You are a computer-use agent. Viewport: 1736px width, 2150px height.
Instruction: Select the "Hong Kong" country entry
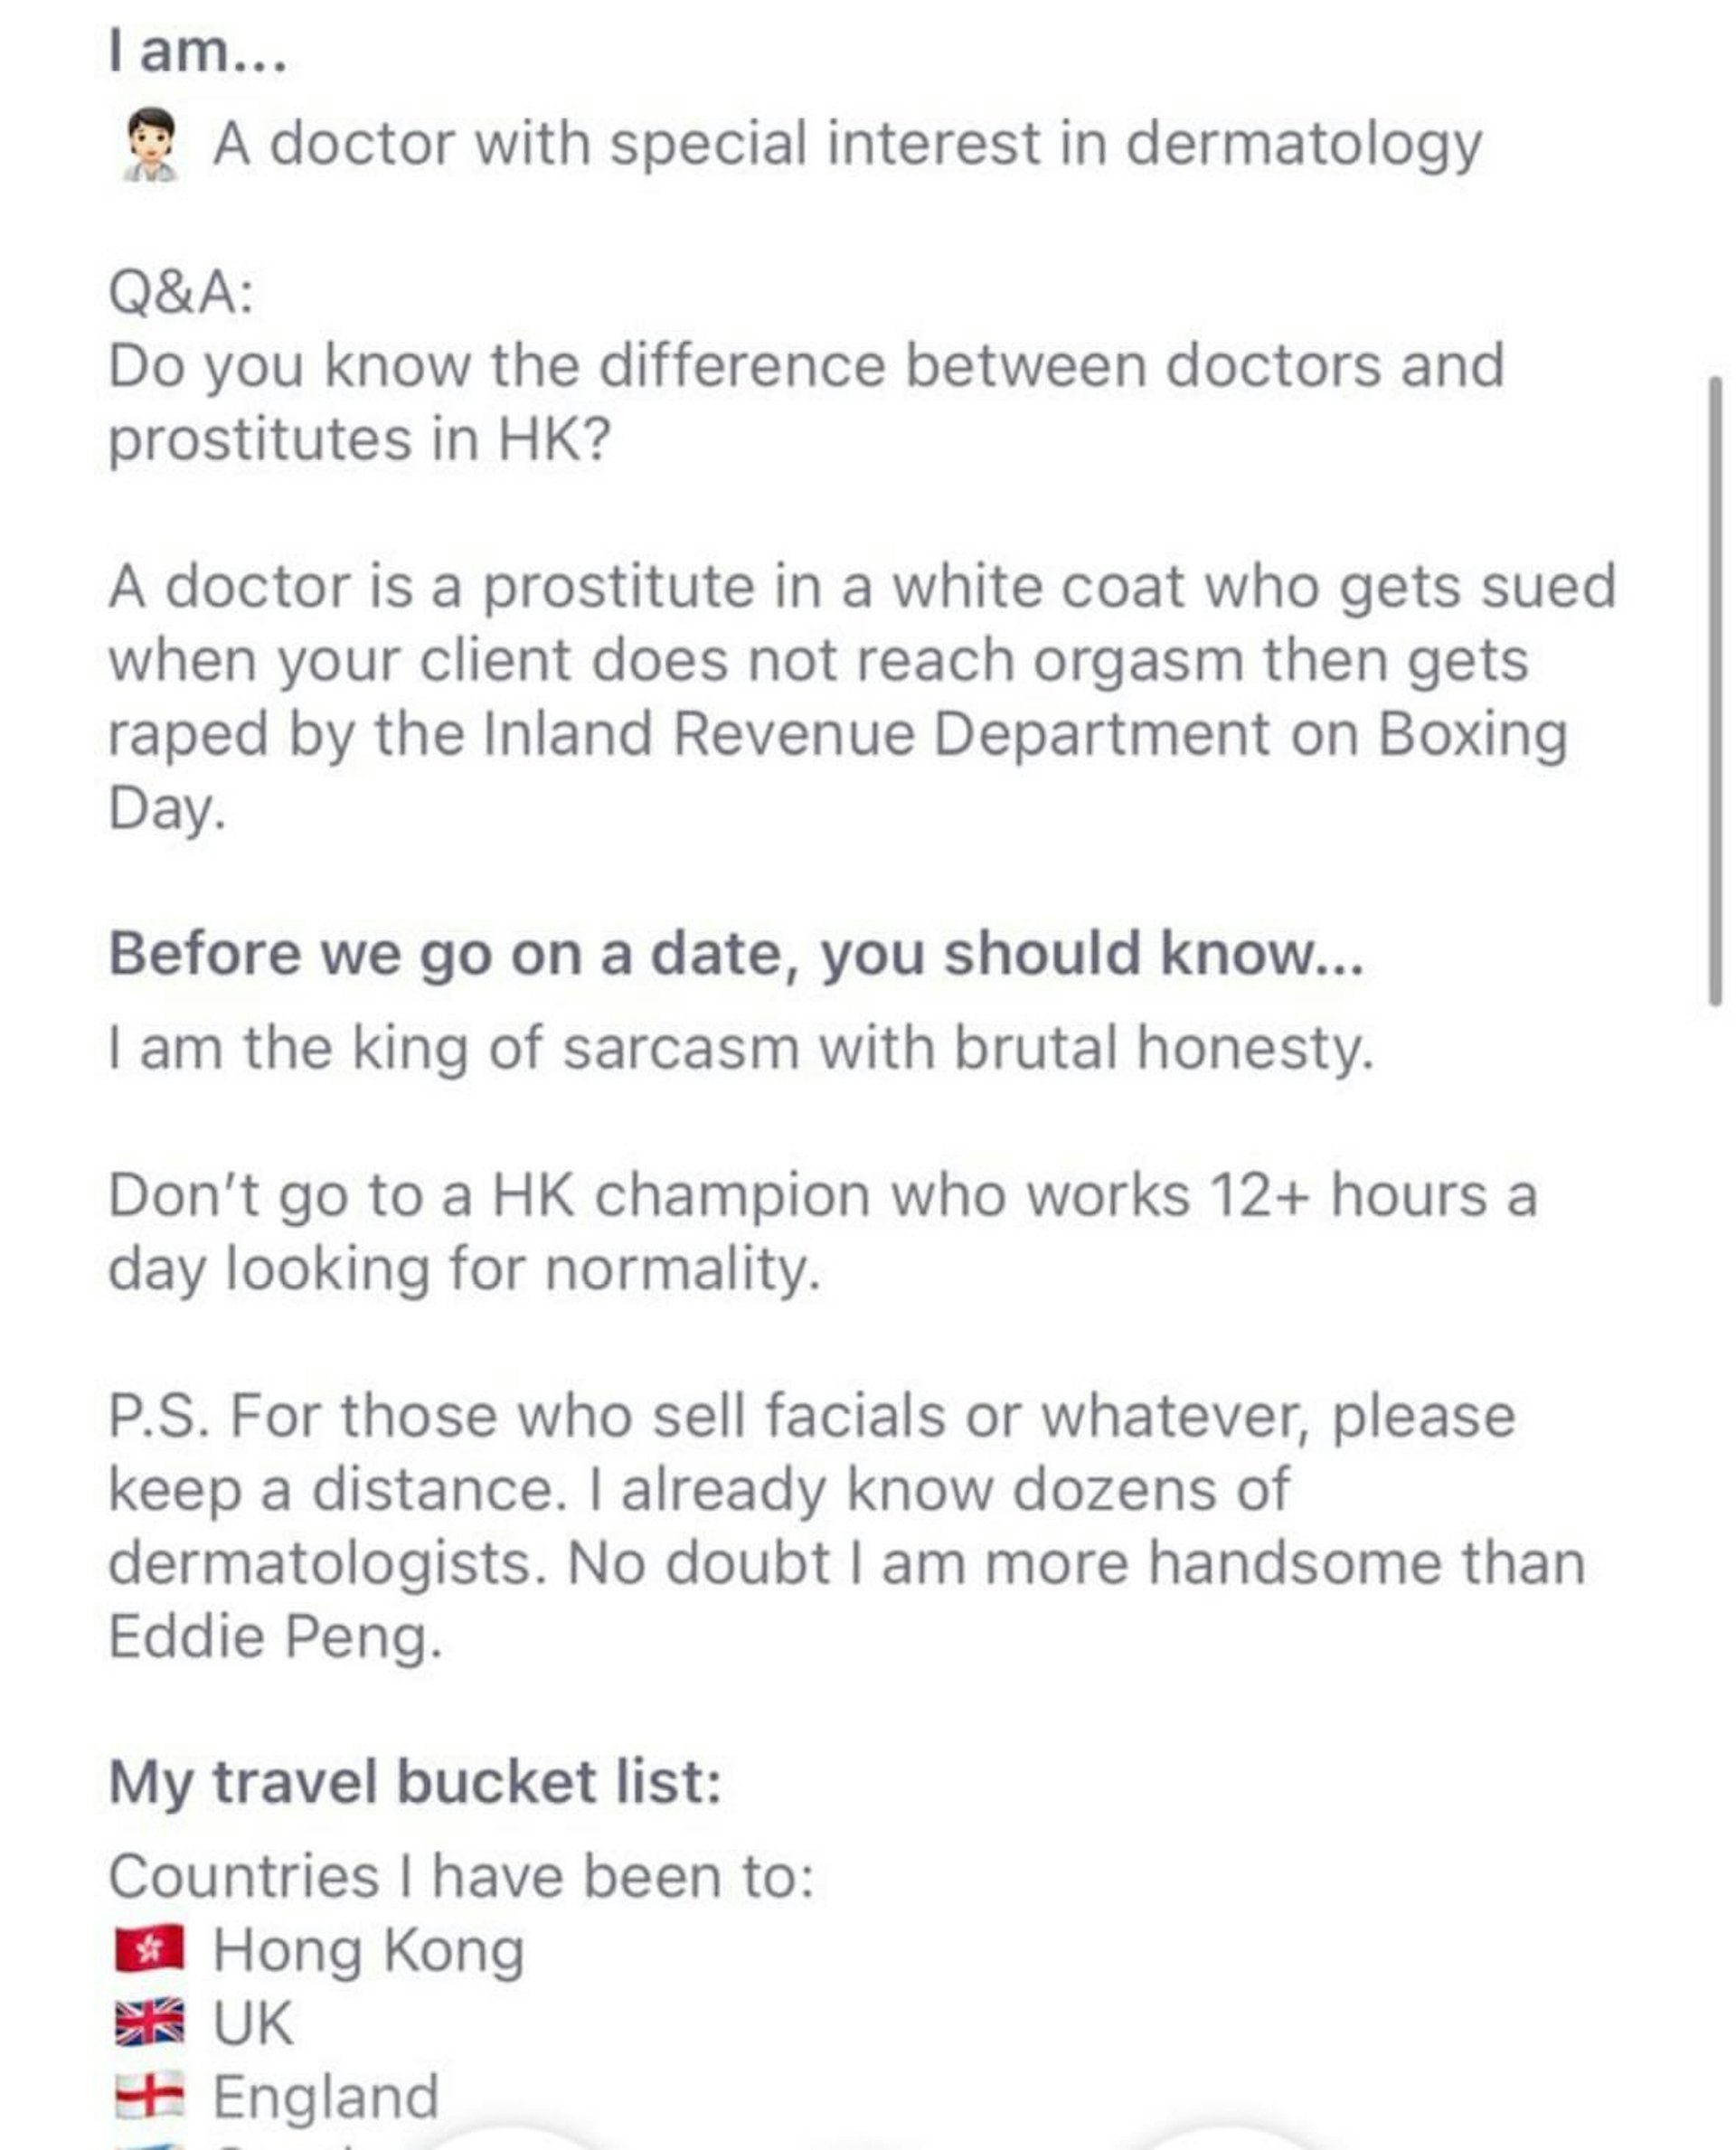pos(368,1950)
